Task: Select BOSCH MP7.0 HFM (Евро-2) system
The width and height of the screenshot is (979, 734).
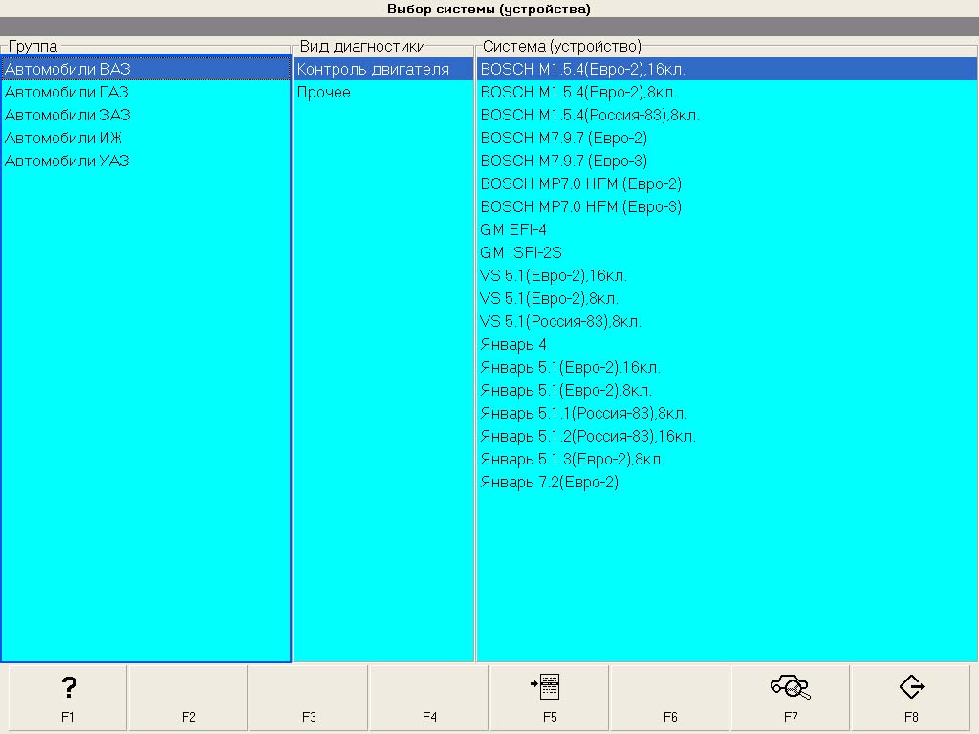Action: point(728,183)
